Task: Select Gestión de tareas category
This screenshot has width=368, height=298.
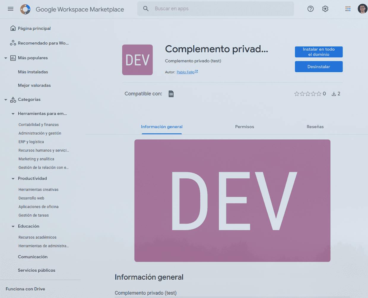Action: click(x=34, y=215)
